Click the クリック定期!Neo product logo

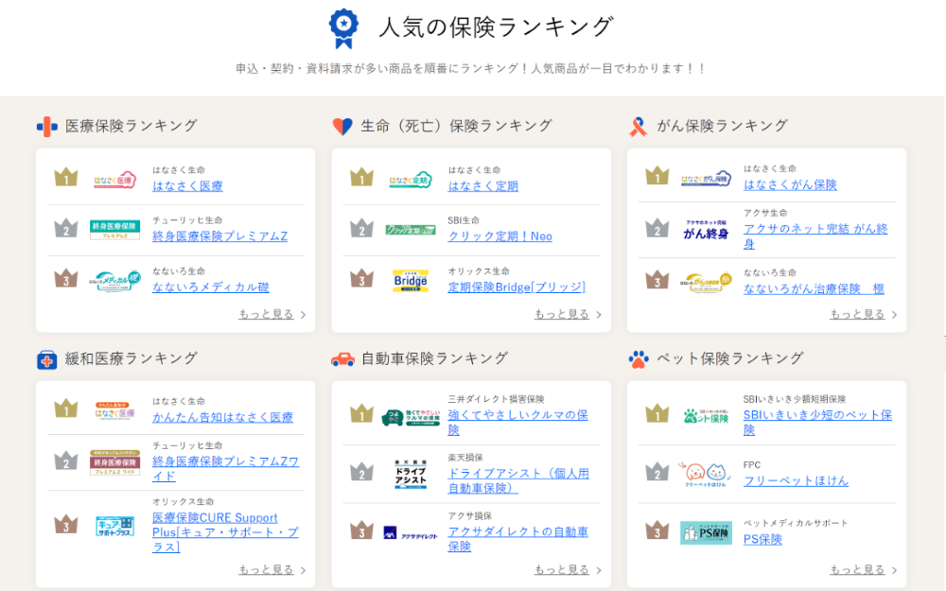tap(411, 230)
